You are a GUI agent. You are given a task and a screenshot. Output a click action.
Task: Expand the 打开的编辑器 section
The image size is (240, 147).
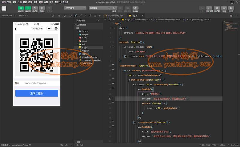tap(88, 25)
